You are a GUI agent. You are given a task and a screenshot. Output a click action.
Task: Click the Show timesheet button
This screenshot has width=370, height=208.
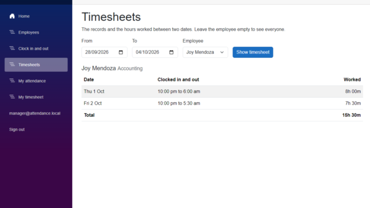[x=253, y=52]
